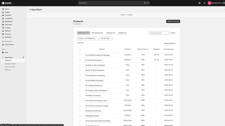Open The Collection Snowboard: Oxygen
The height and width of the screenshot is (126, 225).
tap(97, 106)
